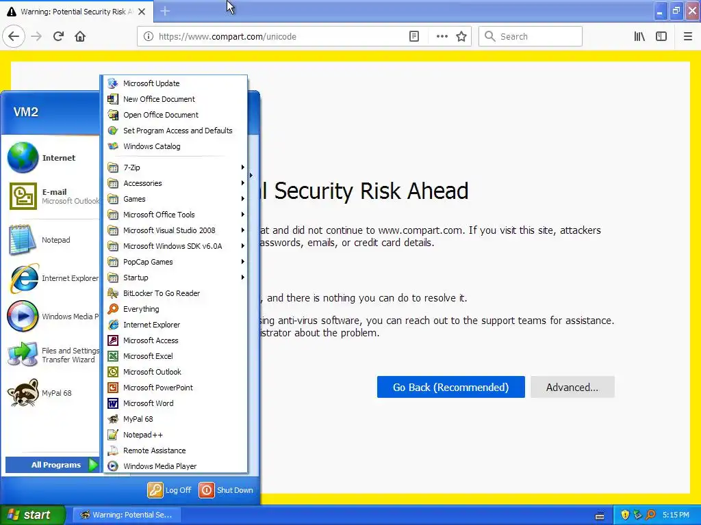Launch Microsoft Access
701x525 pixels.
pos(176,340)
